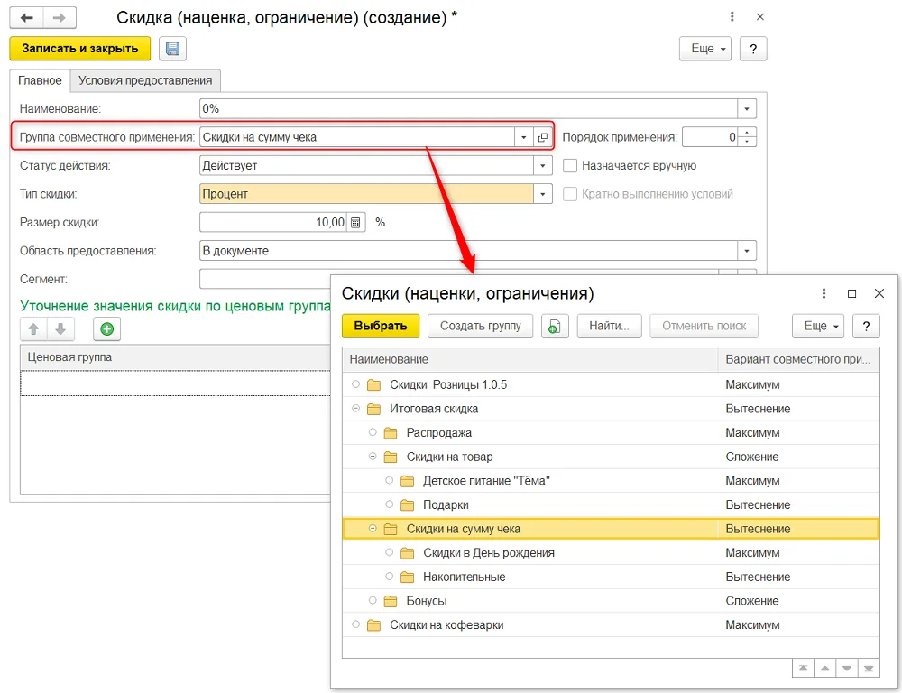This screenshot has width=902, height=693.
Task: Jump to the first row of discounts list
Action: (803, 669)
